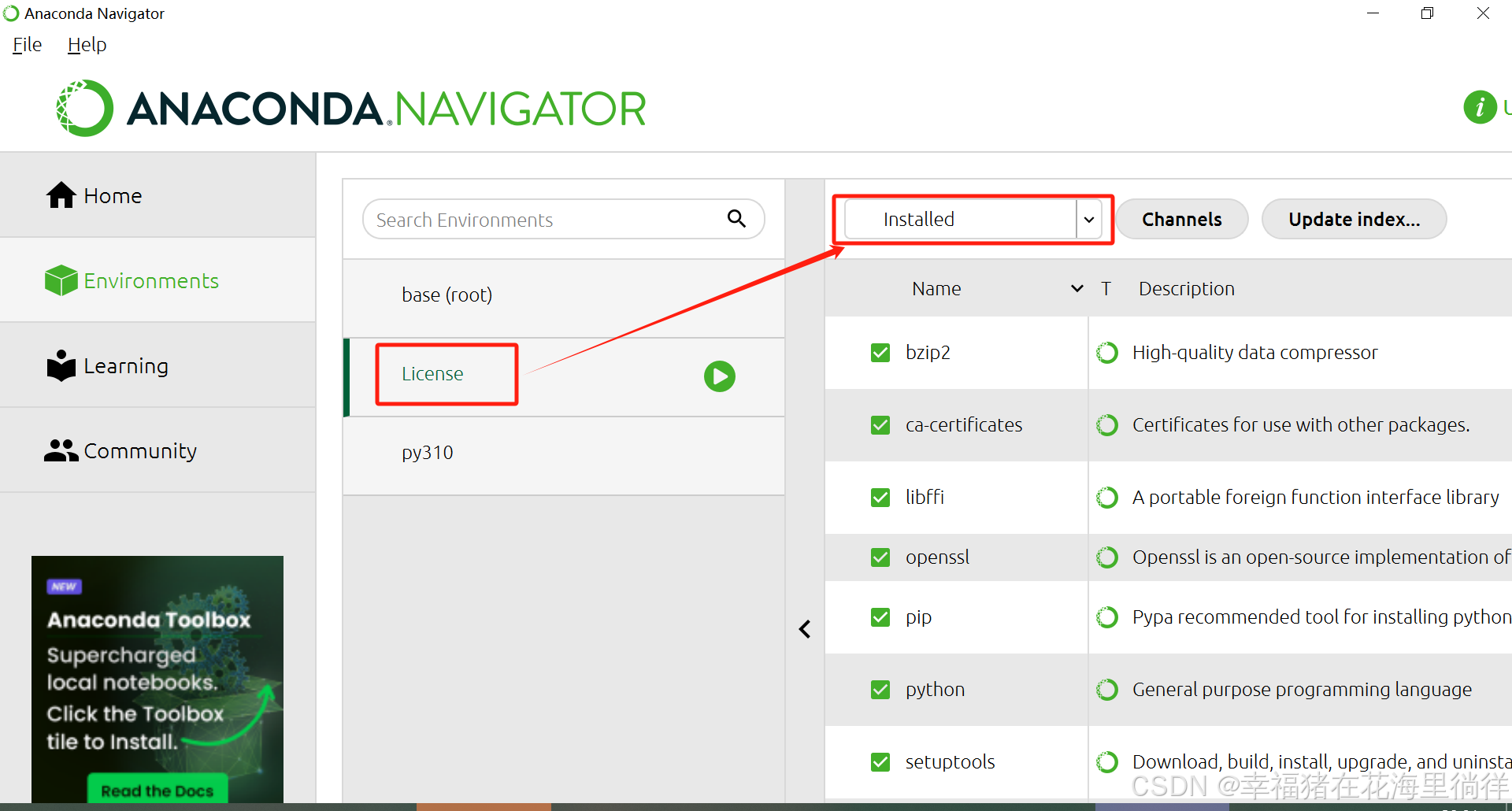
Task: Open the Community section
Action: (157, 450)
